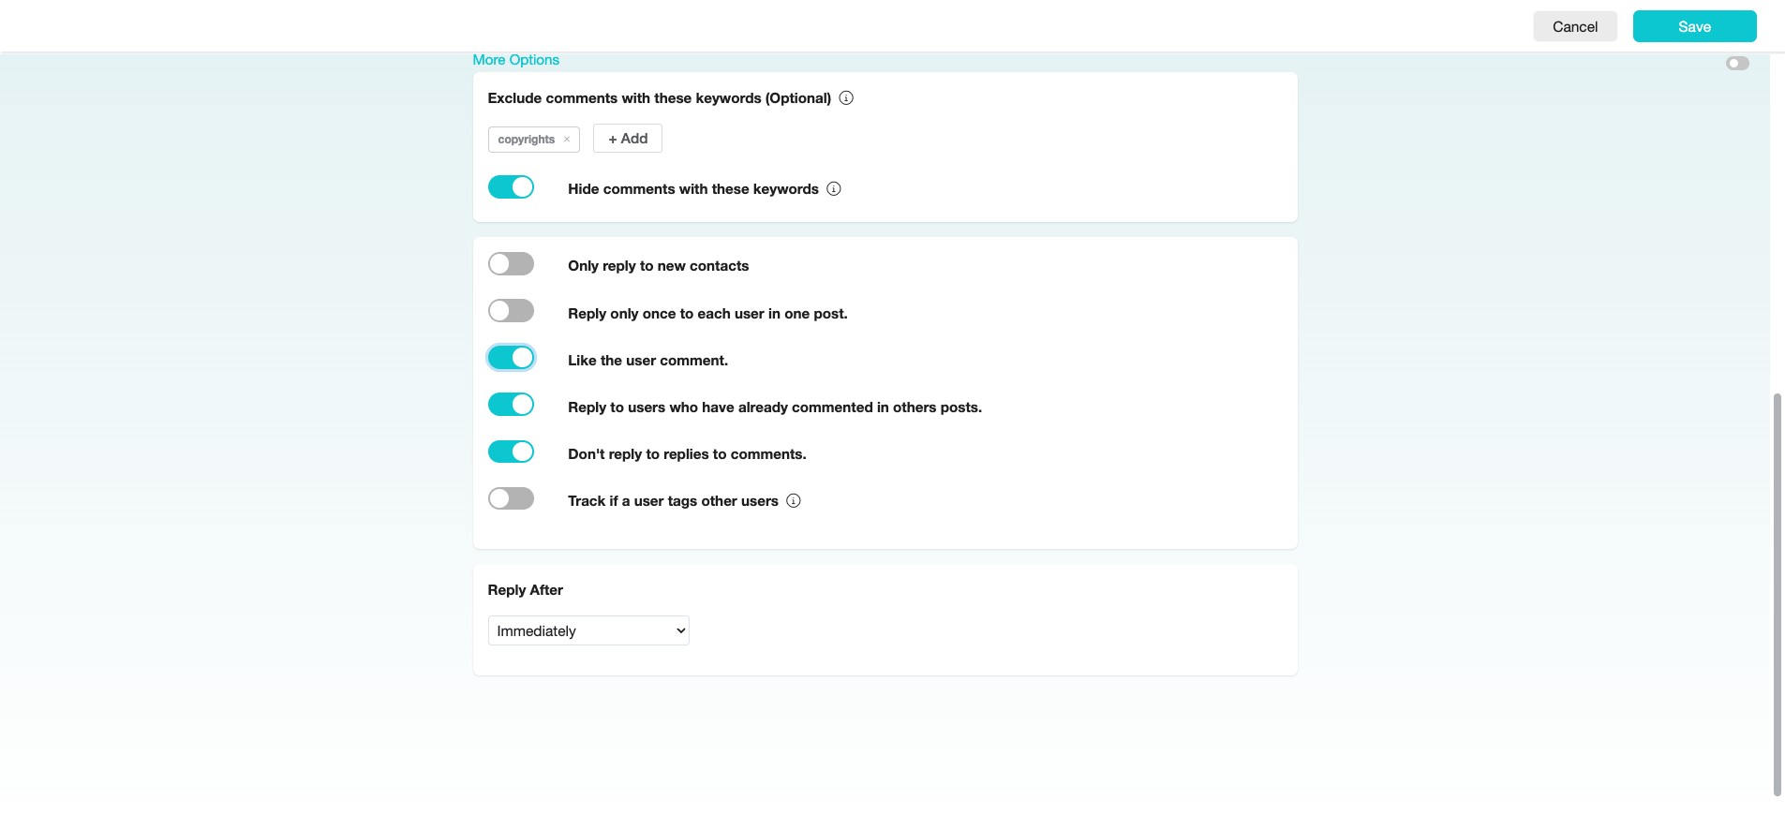Viewport: 1785px width, 830px height.
Task: Click info icon beside Exclude comments keywords
Action: pos(846,98)
